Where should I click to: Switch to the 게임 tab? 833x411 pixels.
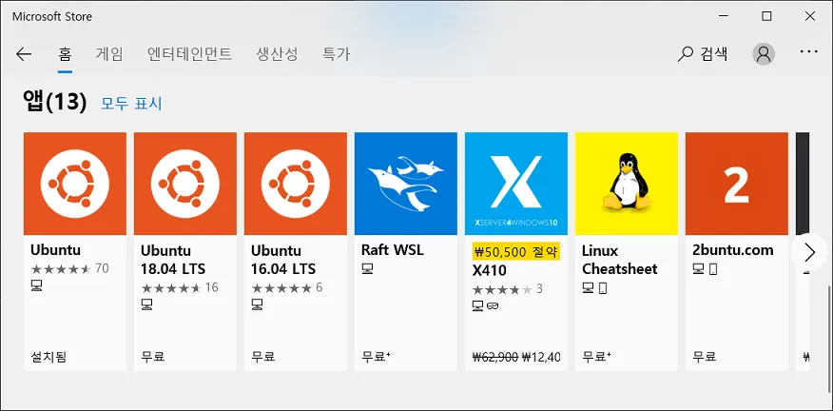[109, 53]
